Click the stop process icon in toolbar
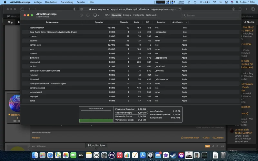This screenshot has height=161, width=258. 81,15
